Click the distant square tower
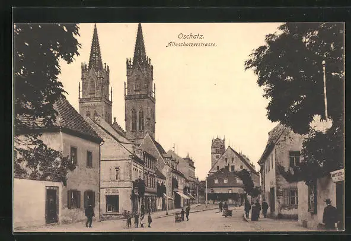This screenshot has height=241, width=351. pyautogui.click(x=218, y=150)
